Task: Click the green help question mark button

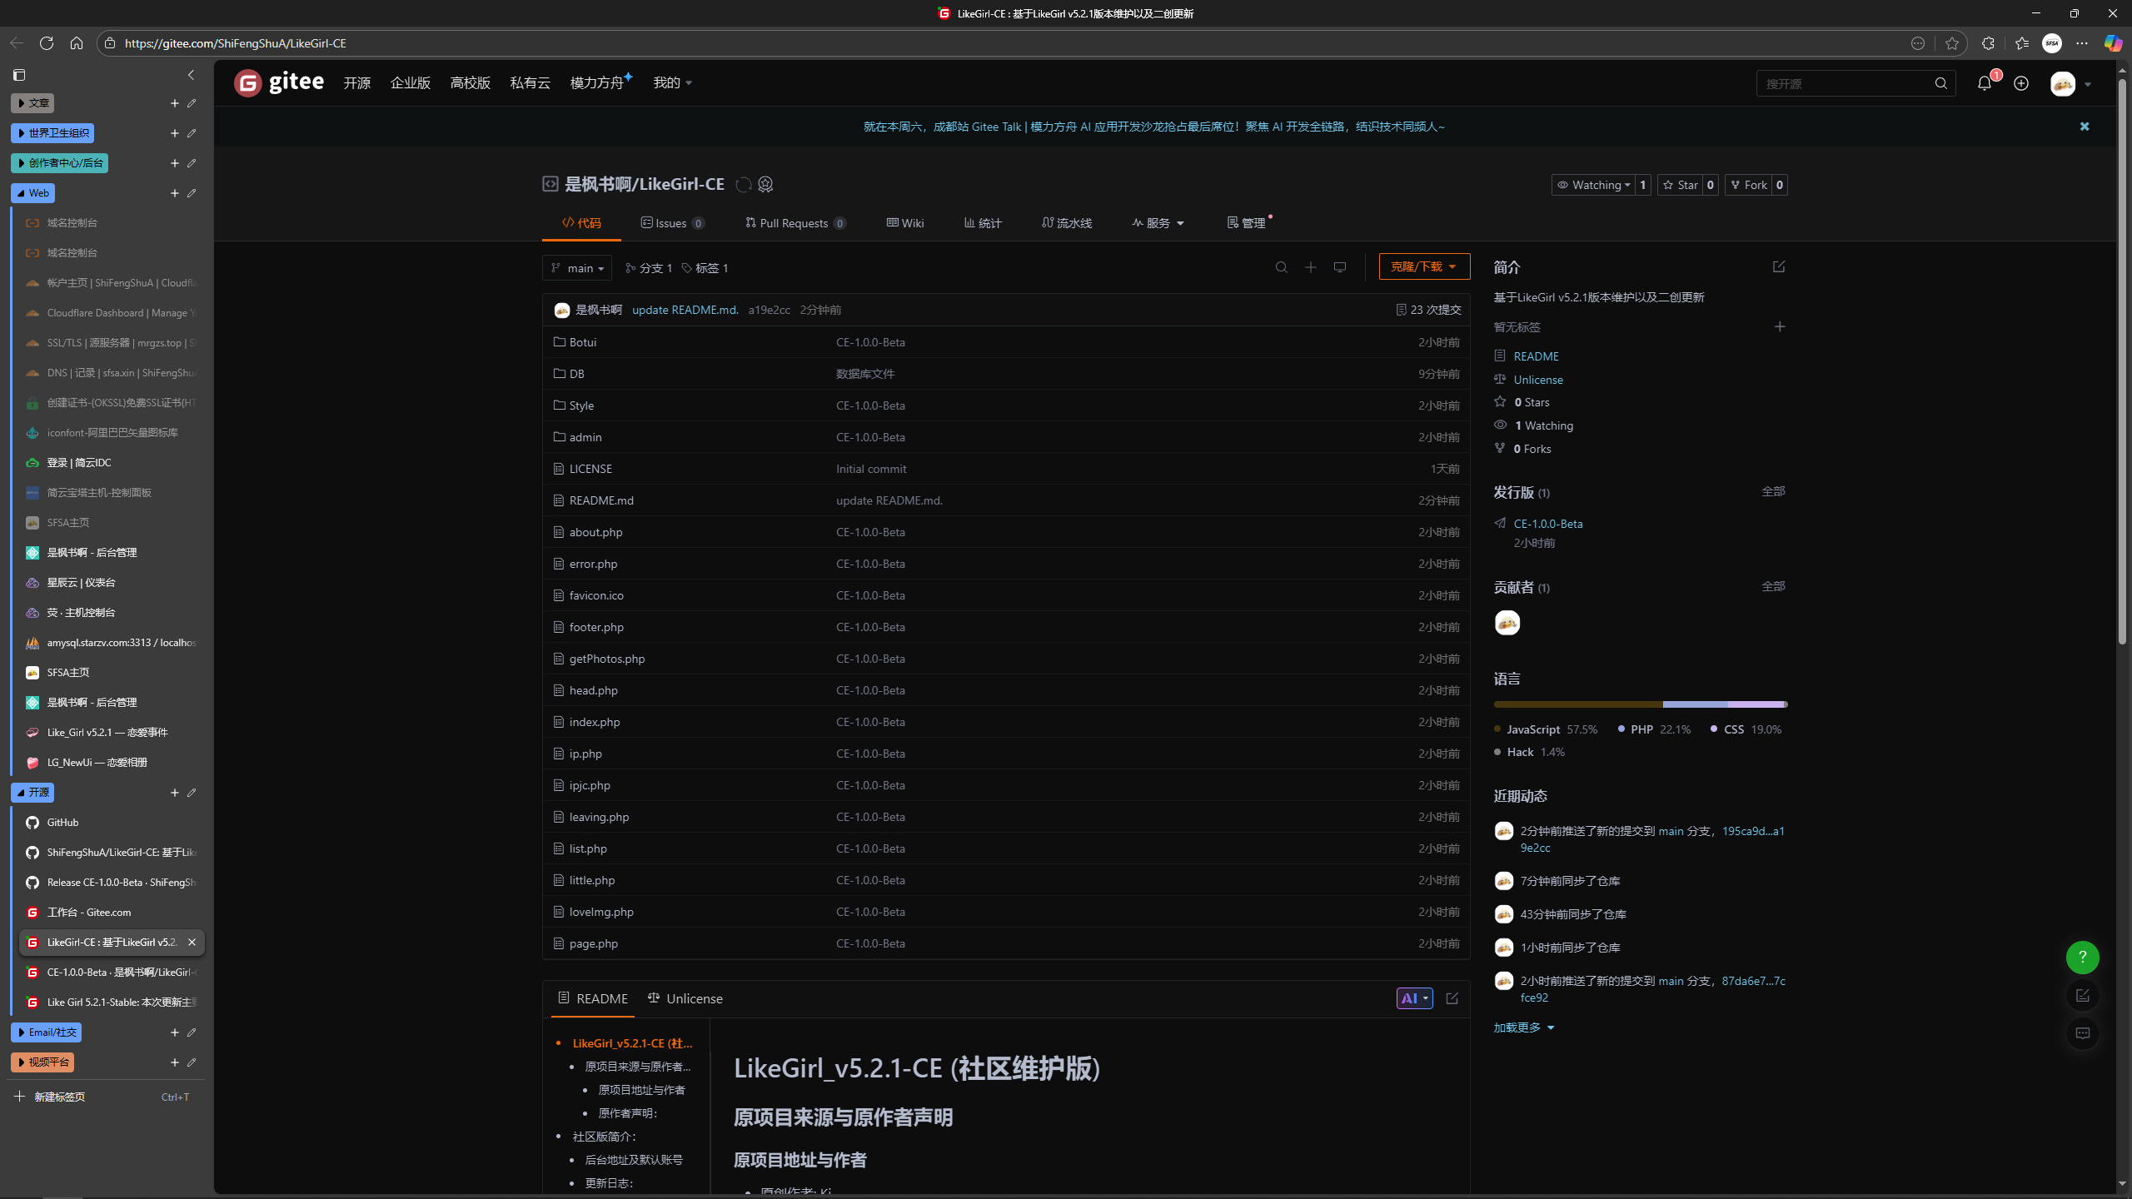Action: pos(2082,958)
